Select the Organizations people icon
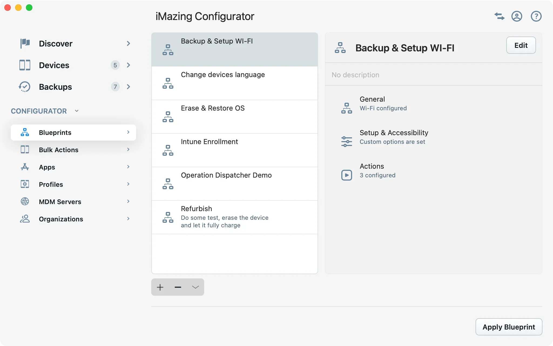Screen dimensions: 553x346 tap(25, 219)
